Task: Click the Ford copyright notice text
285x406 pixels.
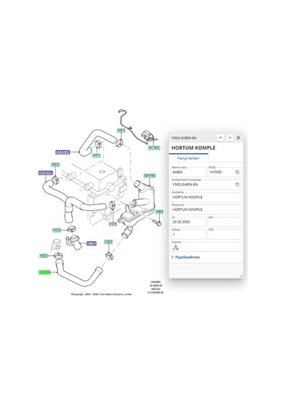Action: 101,294
